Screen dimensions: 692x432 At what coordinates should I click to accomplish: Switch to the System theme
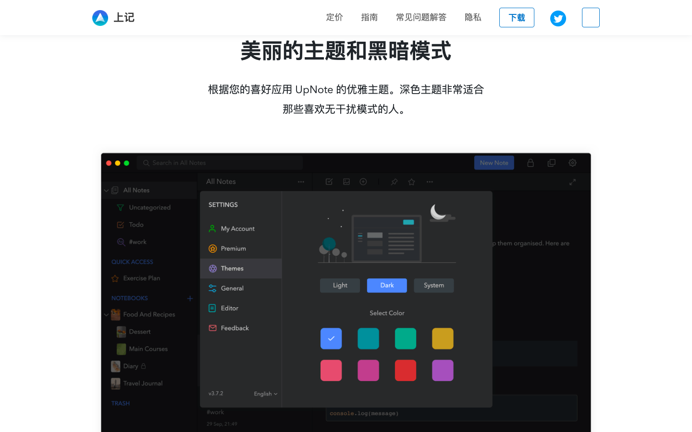pyautogui.click(x=434, y=286)
